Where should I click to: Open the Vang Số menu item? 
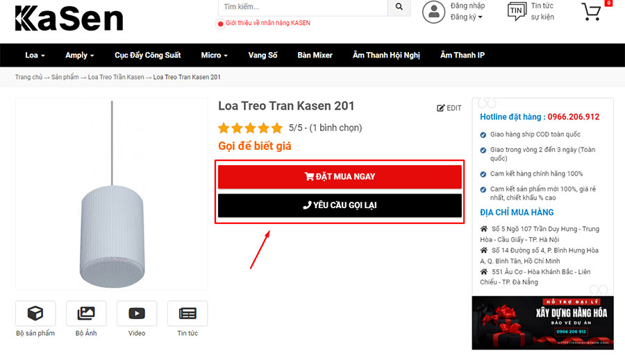point(262,55)
